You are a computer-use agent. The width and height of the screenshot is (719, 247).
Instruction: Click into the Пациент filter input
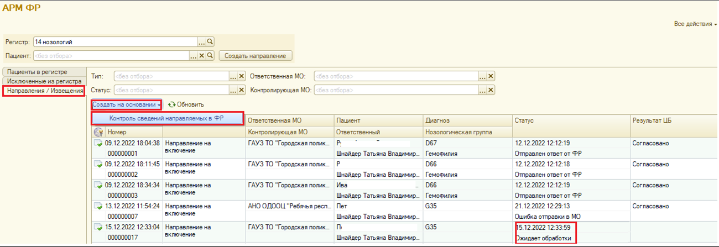click(x=111, y=56)
